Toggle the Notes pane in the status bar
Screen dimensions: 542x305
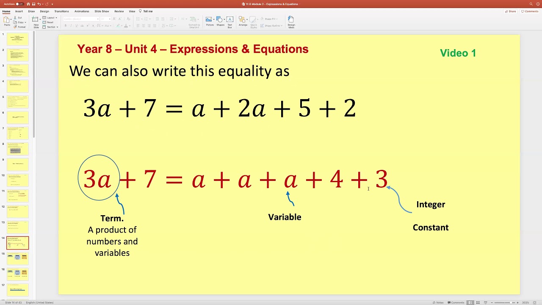(x=438, y=302)
